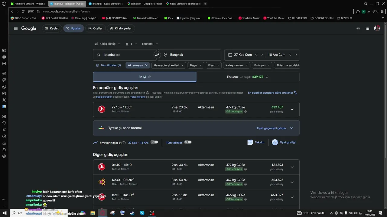Open the Windows Start menu
The image size is (387, 217).
click(5, 213)
